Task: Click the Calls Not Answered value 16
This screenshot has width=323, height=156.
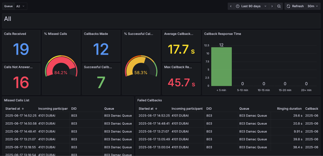Action: pos(21,82)
